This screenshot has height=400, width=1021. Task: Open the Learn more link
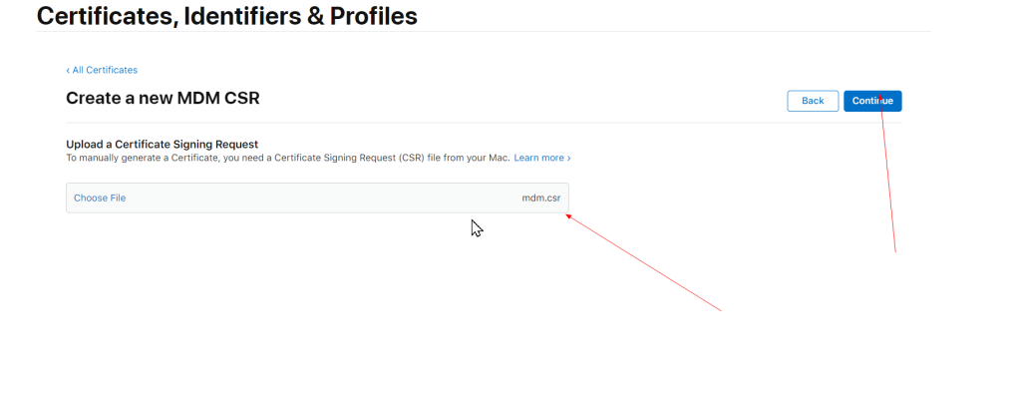pyautogui.click(x=538, y=158)
